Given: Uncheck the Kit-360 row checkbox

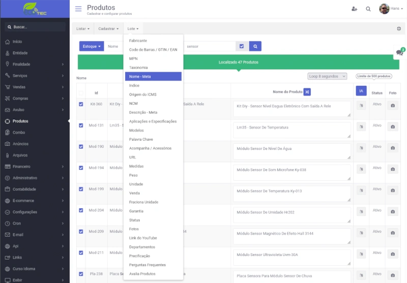Looking at the screenshot, I should coord(81,104).
